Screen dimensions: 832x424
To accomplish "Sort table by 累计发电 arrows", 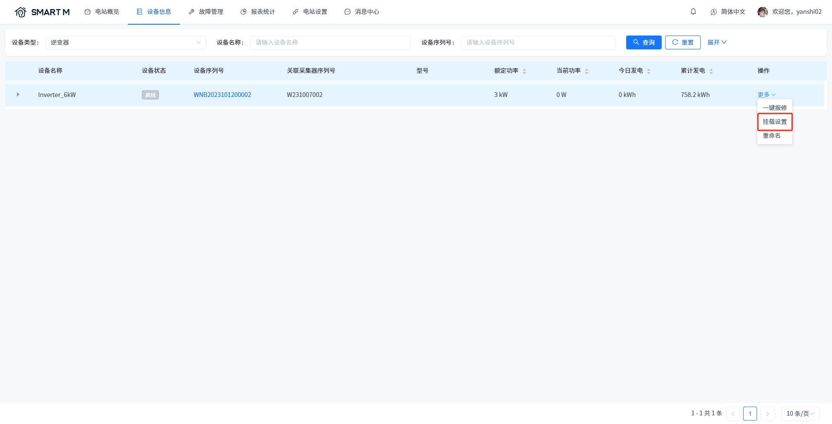I will click(x=711, y=71).
